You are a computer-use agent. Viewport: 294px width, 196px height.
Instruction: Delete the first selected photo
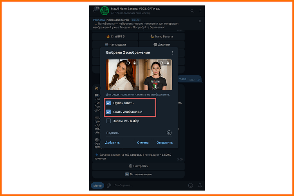coord(134,63)
